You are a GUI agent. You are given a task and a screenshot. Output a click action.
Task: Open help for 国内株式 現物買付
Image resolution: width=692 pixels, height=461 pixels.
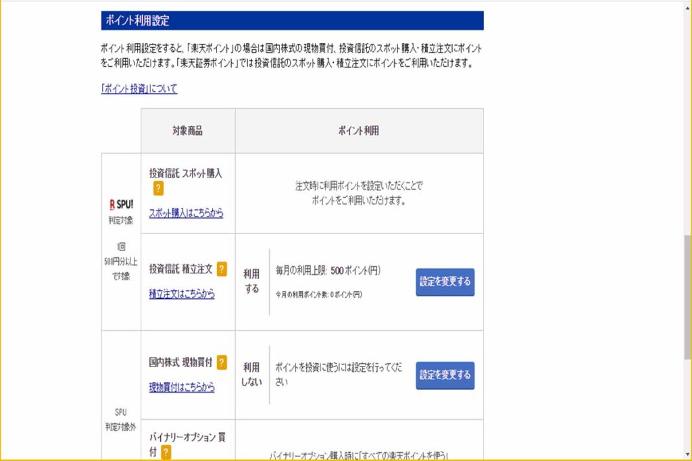pyautogui.click(x=223, y=362)
